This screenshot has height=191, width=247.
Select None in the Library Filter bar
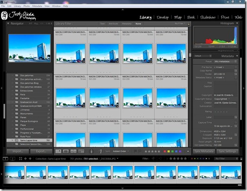point(138,24)
